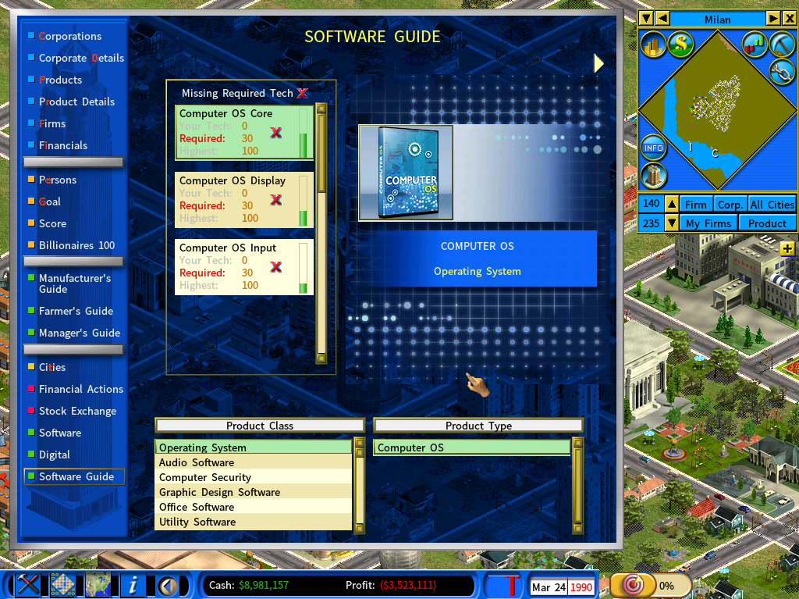
Task: Click the dollar sign minimap icon
Action: [680, 44]
